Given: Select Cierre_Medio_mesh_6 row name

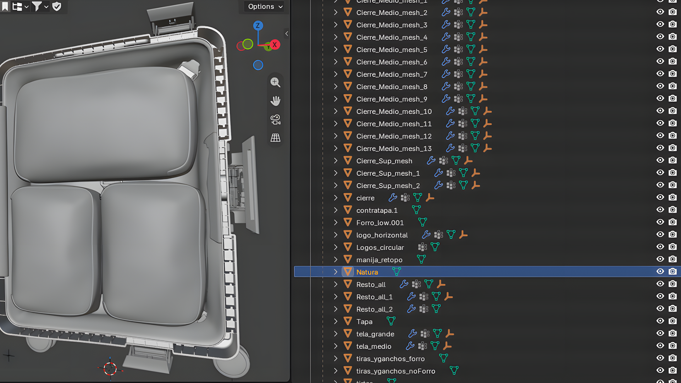Looking at the screenshot, I should pos(392,62).
